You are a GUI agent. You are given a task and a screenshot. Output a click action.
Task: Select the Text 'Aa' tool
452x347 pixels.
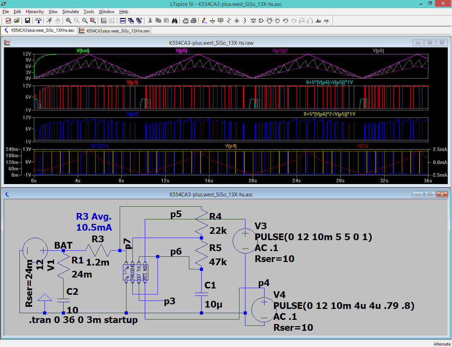click(x=318, y=21)
